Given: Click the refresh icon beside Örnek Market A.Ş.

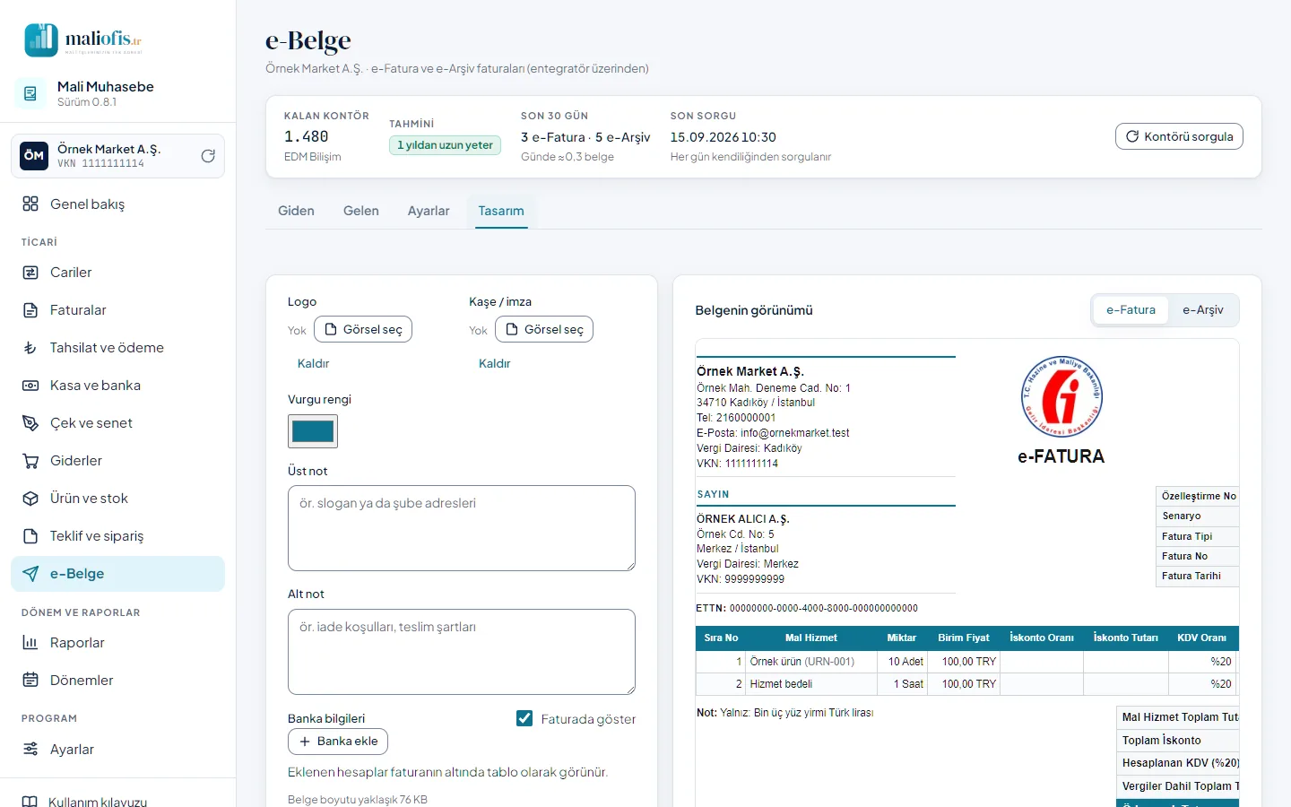Looking at the screenshot, I should tap(208, 156).
